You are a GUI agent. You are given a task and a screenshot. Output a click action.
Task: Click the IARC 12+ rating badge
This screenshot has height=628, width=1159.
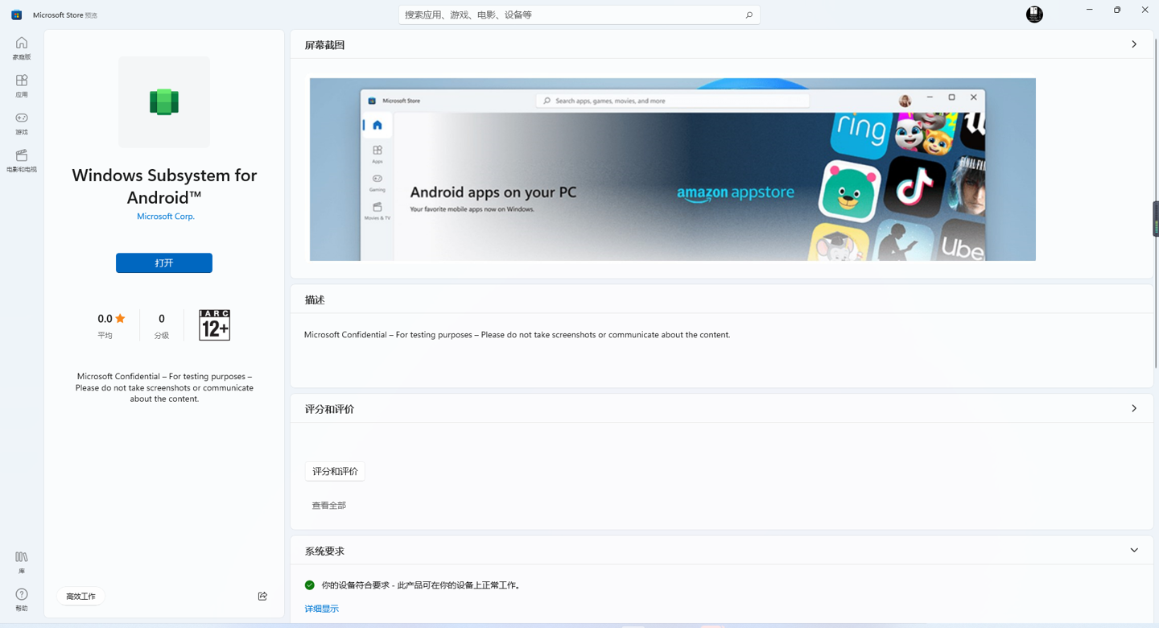(214, 324)
